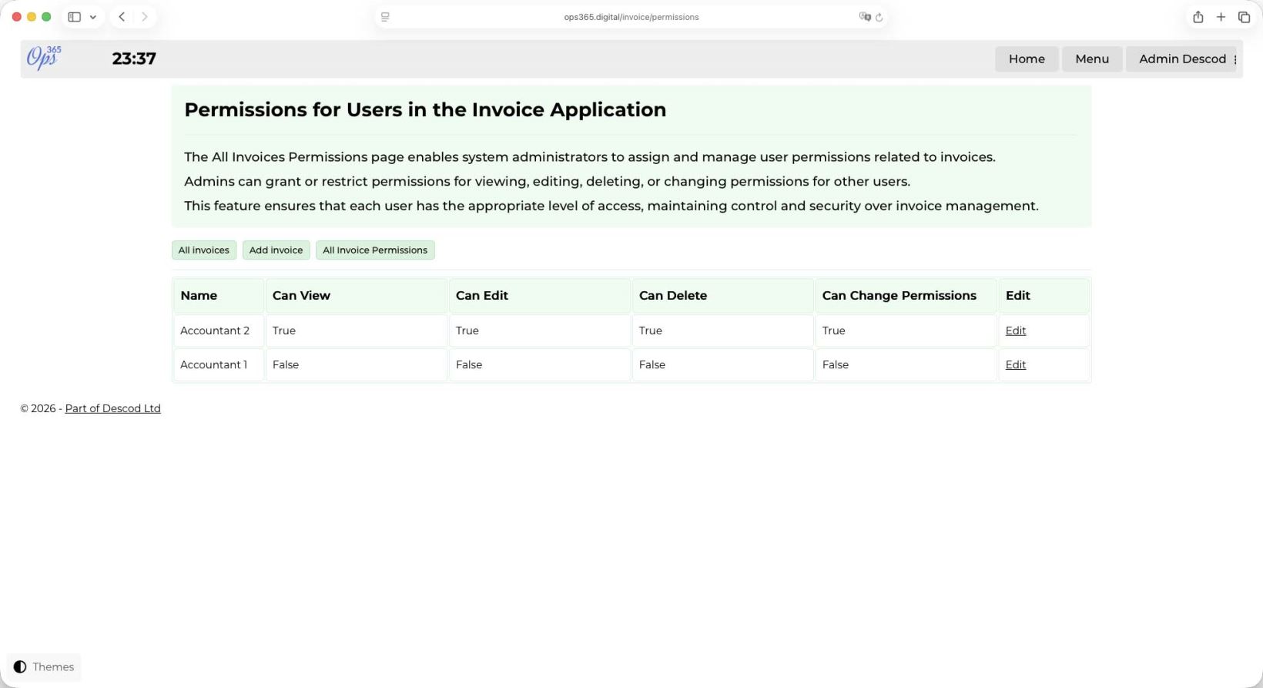This screenshot has height=688, width=1263.
Task: Open sidebar options dropdown chevron
Action: [x=93, y=17]
